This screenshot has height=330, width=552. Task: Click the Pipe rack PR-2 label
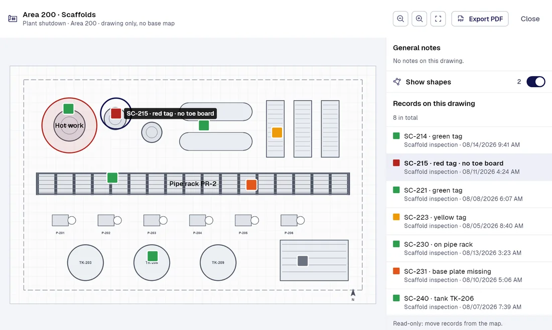point(193,184)
